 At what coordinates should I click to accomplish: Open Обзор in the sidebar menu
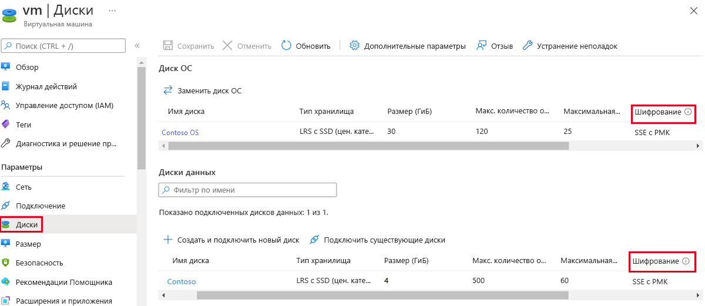28,67
